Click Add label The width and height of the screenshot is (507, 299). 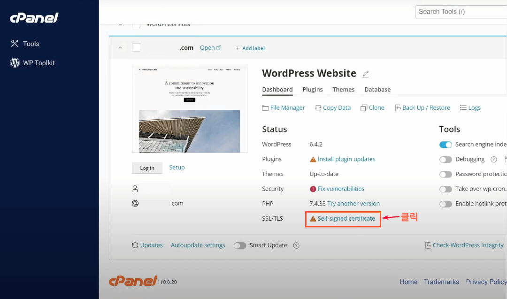point(250,48)
